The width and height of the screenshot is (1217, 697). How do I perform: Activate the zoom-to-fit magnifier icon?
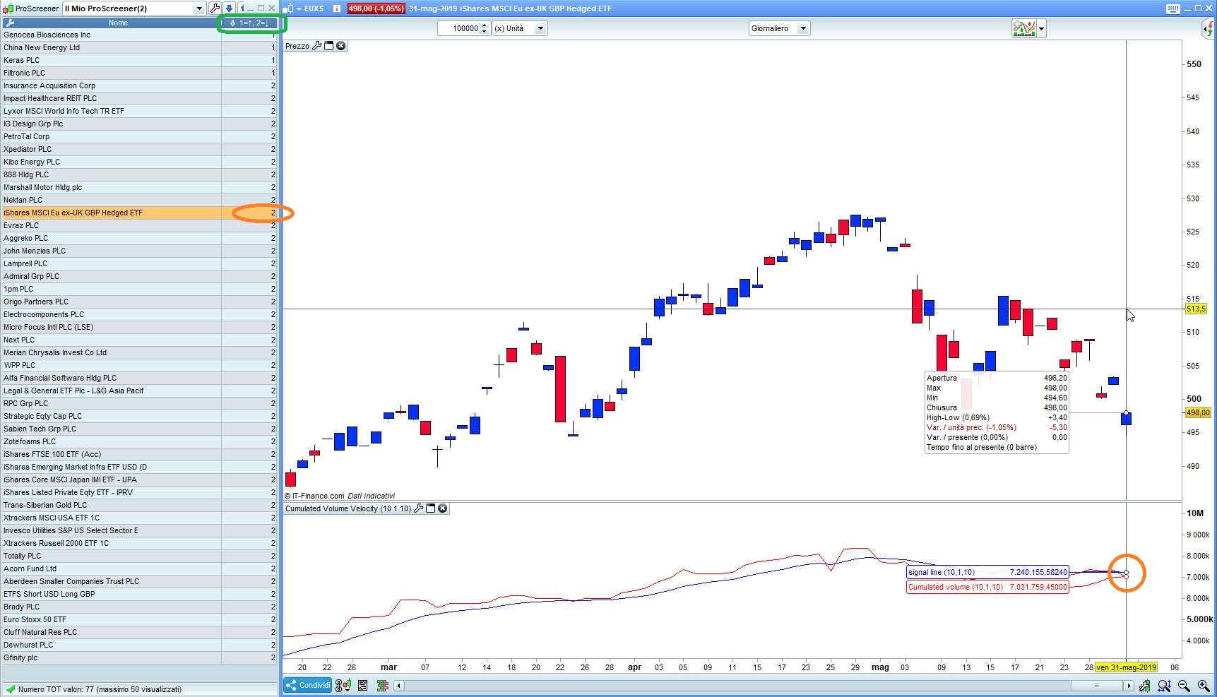1164,686
